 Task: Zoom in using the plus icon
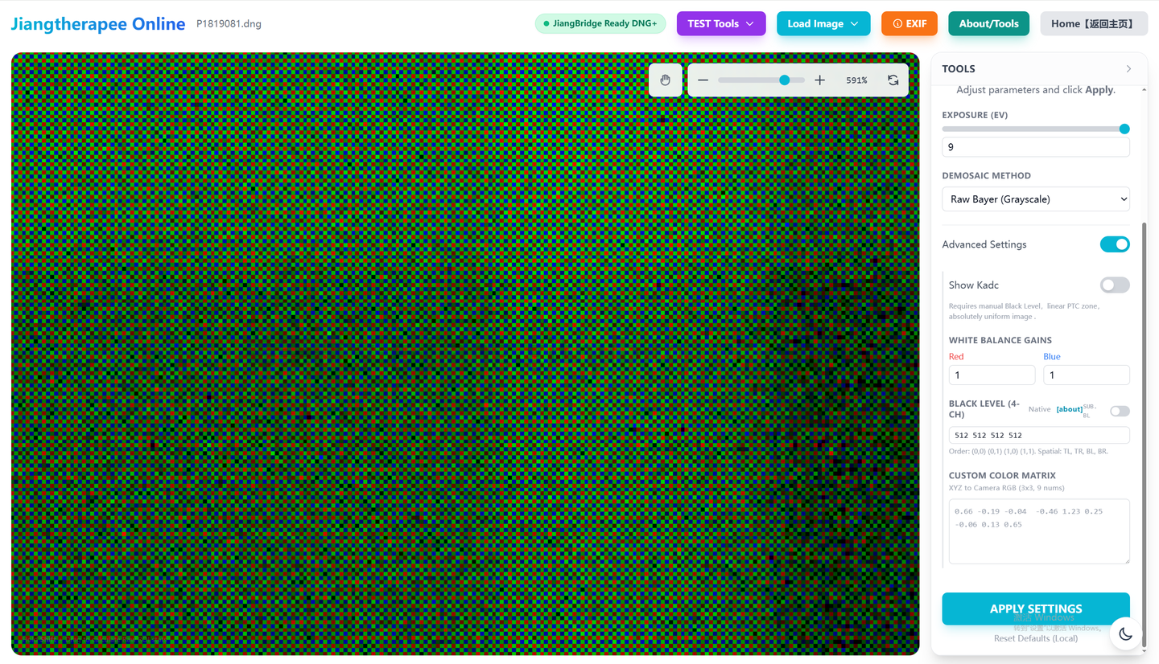click(819, 80)
